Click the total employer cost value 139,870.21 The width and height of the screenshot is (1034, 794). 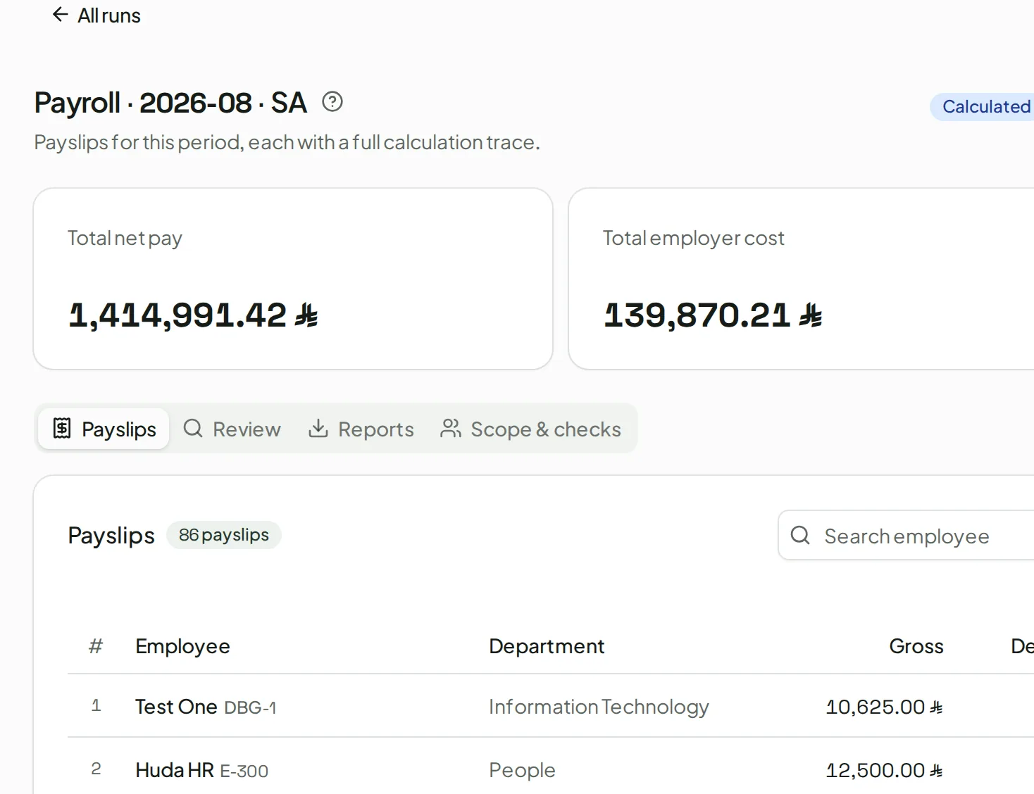click(713, 315)
